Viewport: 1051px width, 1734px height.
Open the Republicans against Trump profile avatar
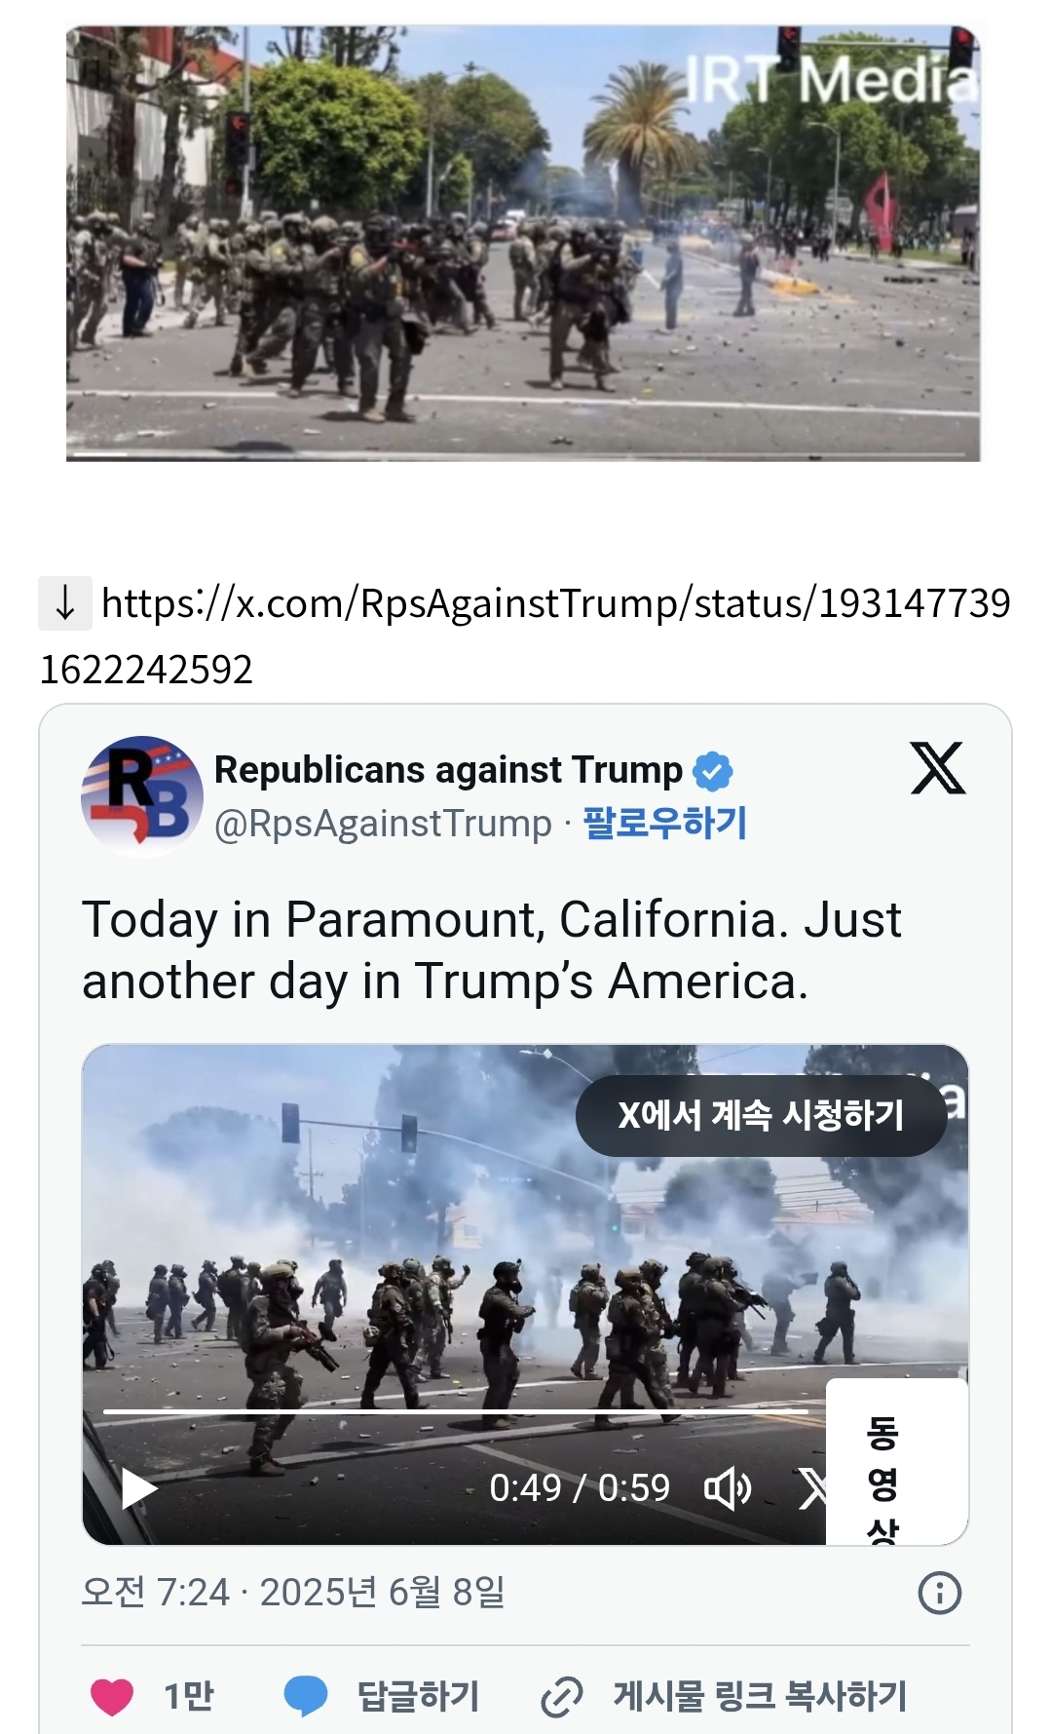pyautogui.click(x=142, y=796)
